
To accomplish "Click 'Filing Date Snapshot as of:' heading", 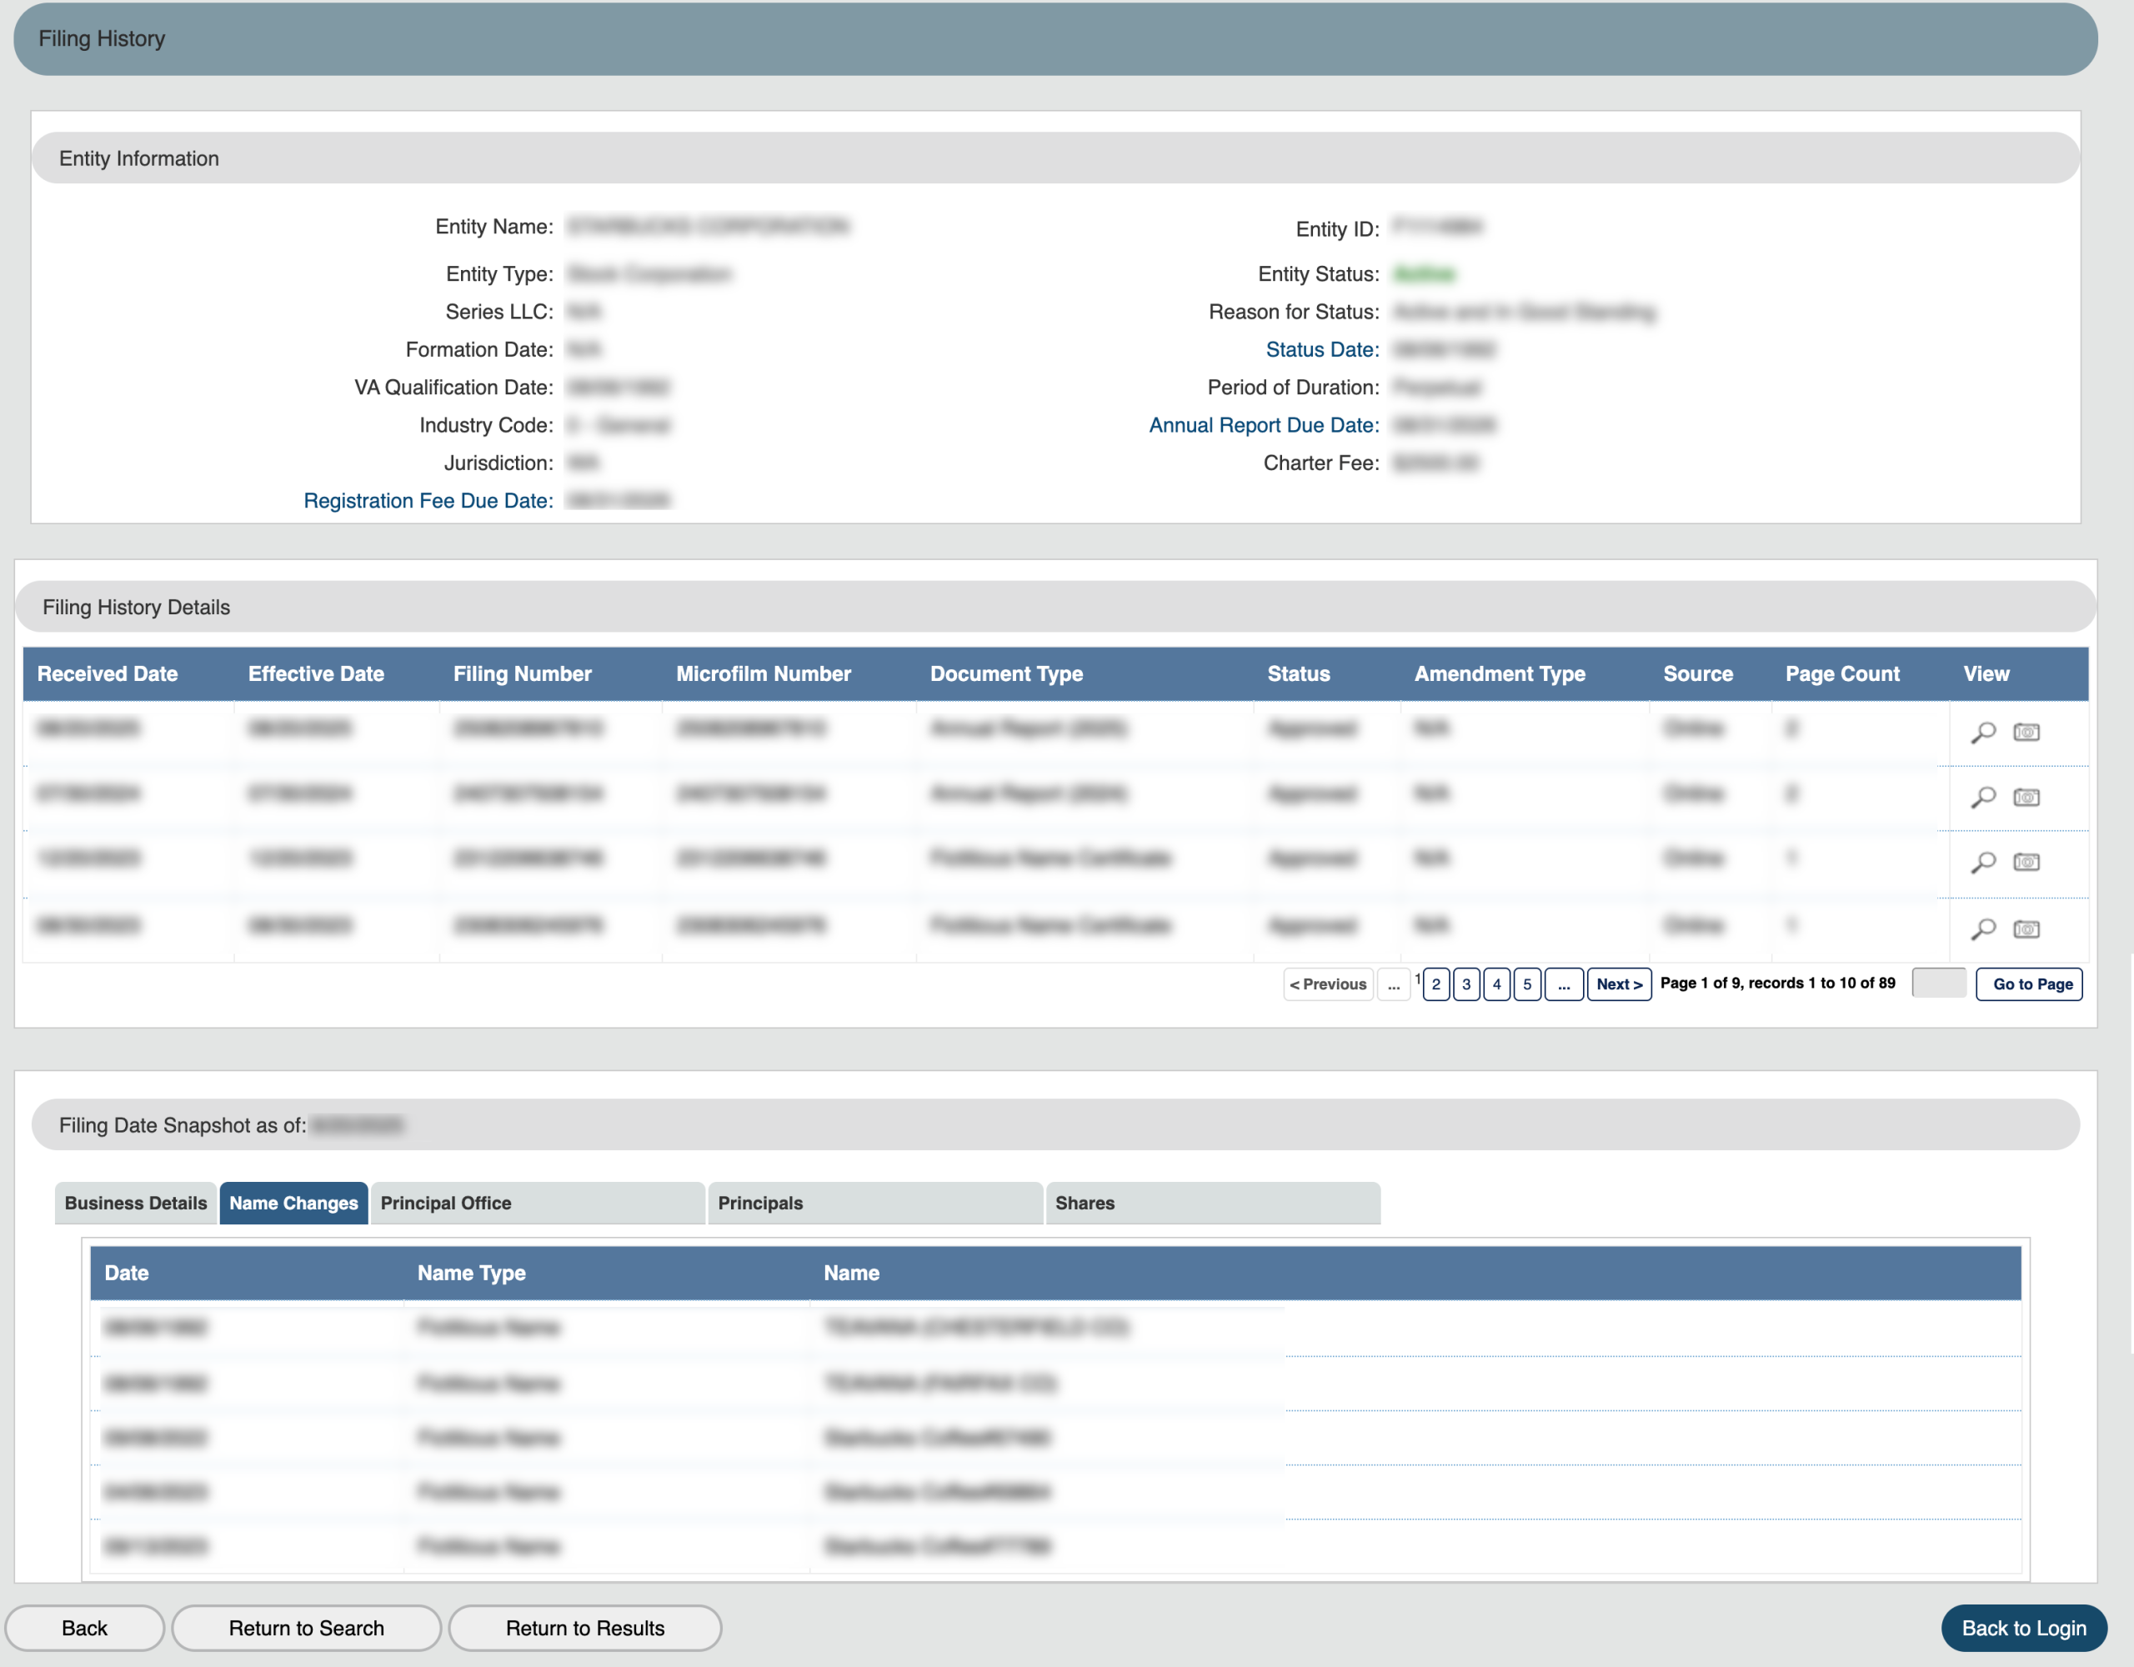I will click(183, 1124).
